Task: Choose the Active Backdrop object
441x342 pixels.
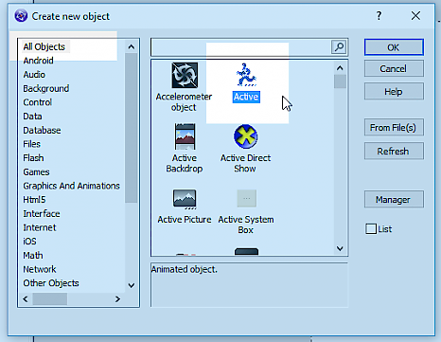Action: coord(185,136)
